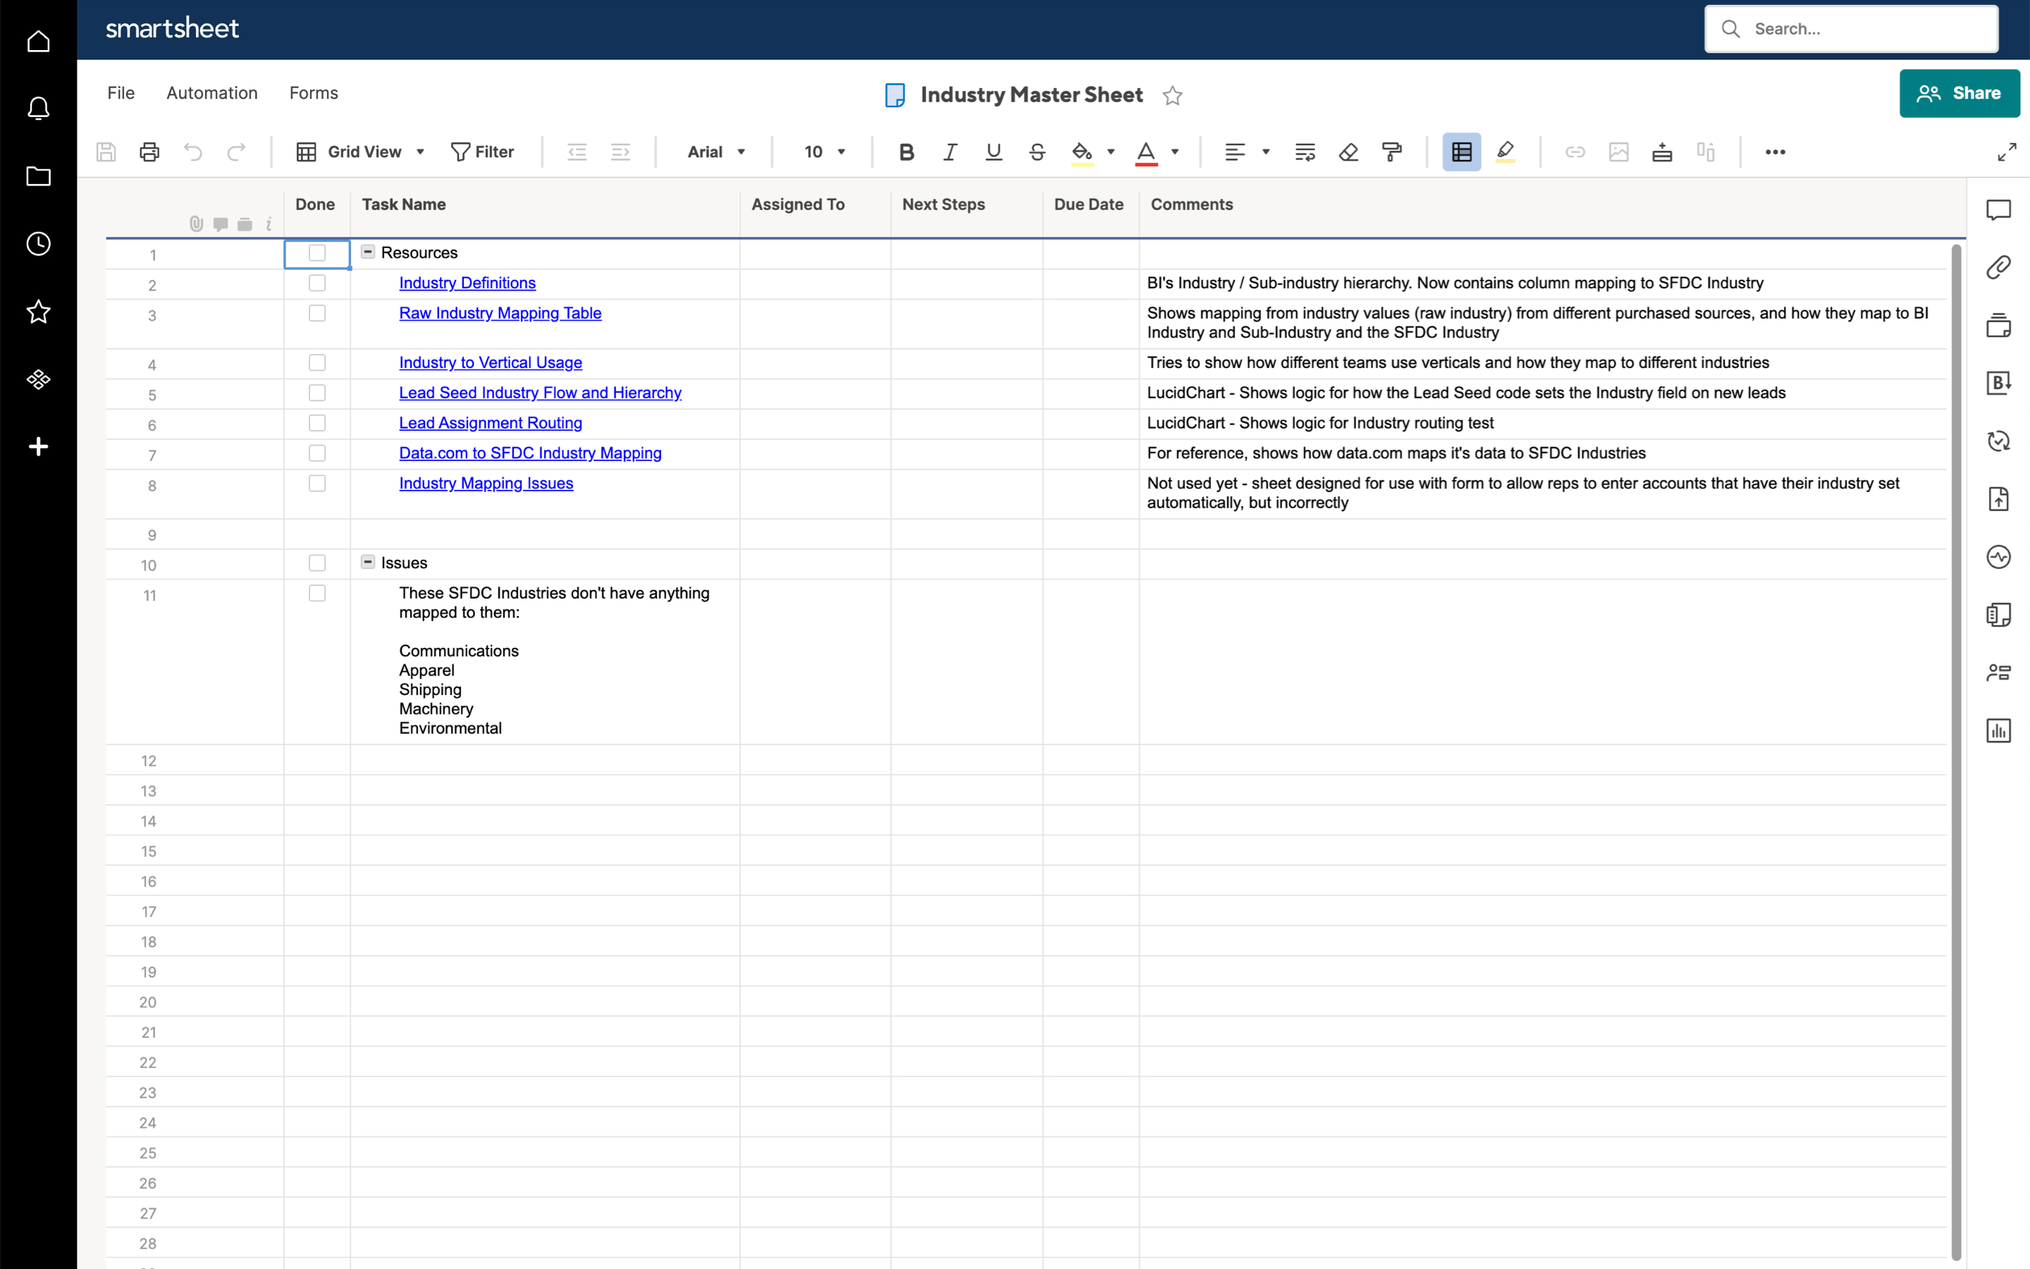This screenshot has height=1269, width=2030.
Task: Click the Share button
Action: click(1959, 93)
